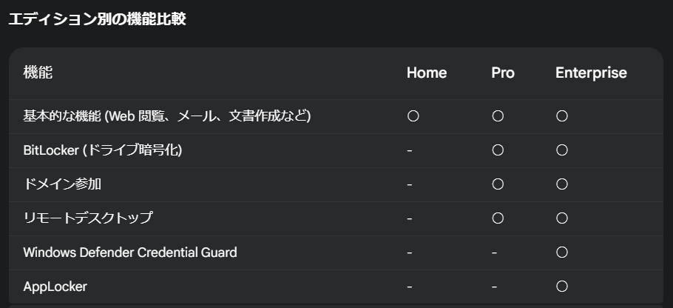Click the Home dash for AppLocker
Image resolution: width=673 pixels, height=308 pixels.
(x=410, y=287)
